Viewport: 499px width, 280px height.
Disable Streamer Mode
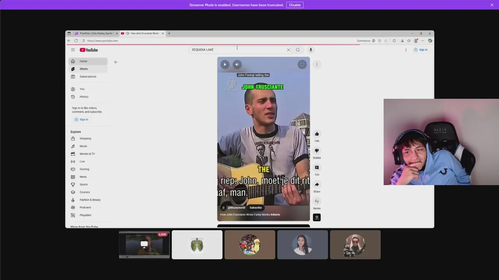(x=295, y=5)
